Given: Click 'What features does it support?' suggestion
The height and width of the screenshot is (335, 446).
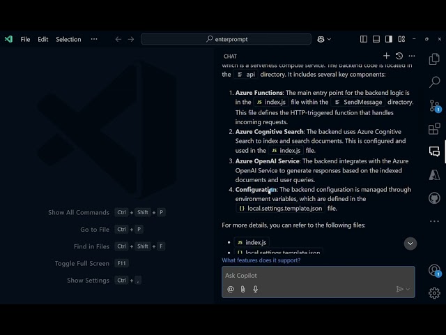Looking at the screenshot, I should pyautogui.click(x=261, y=260).
